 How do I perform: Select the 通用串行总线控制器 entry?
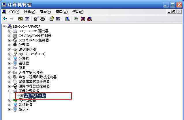point(34,86)
